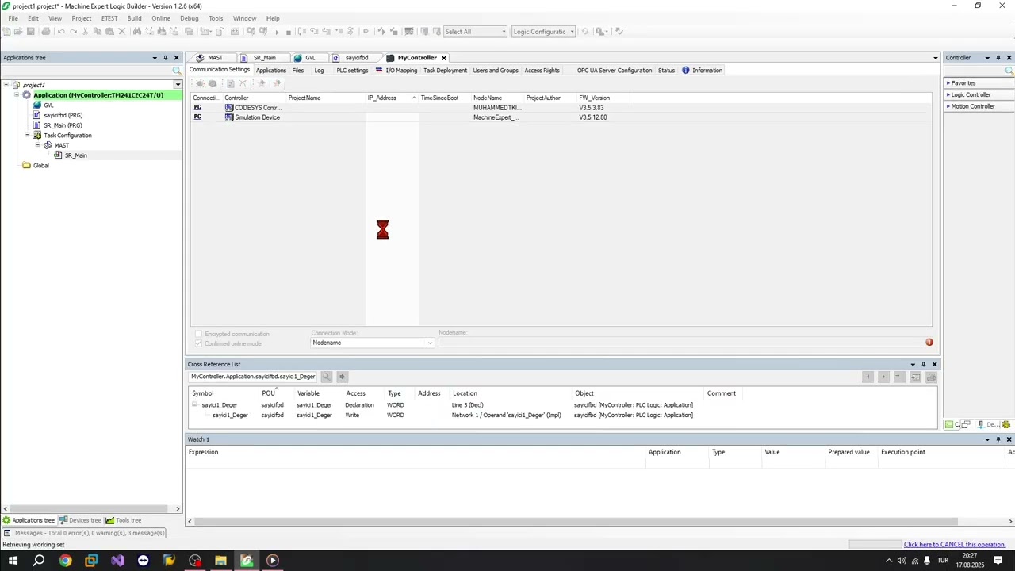
Task: Open the File menu
Action: coord(13,18)
